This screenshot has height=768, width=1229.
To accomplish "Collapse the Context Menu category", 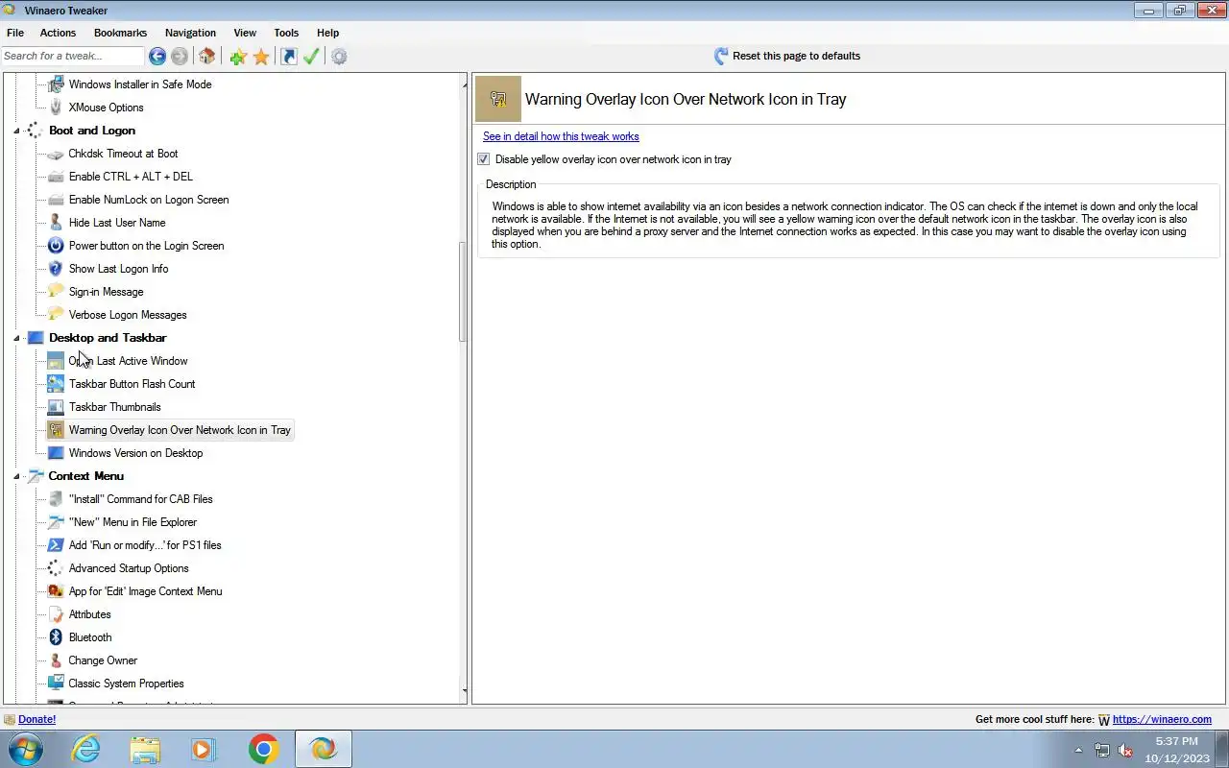I will point(17,476).
